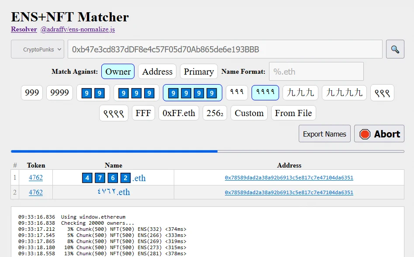Image resolution: width=414 pixels, height=257 pixels.
Task: Open the address link in row 2
Action: (x=289, y=192)
